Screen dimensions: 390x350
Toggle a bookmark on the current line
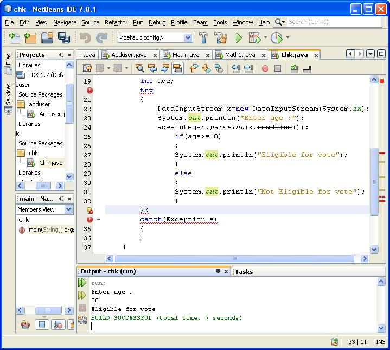point(219,68)
